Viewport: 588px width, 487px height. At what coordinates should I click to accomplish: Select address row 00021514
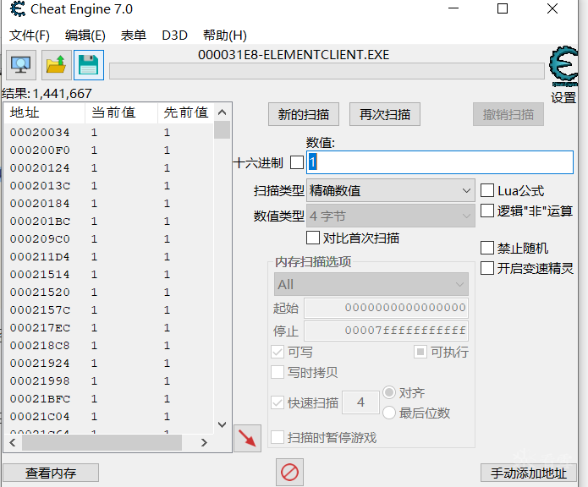(109, 274)
